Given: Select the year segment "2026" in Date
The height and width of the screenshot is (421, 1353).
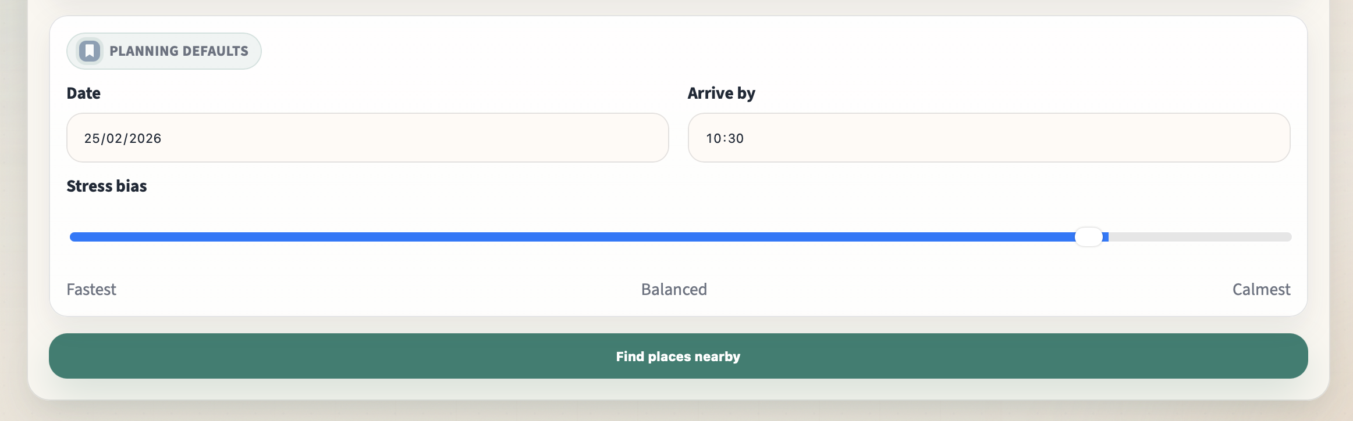Looking at the screenshot, I should [x=145, y=138].
